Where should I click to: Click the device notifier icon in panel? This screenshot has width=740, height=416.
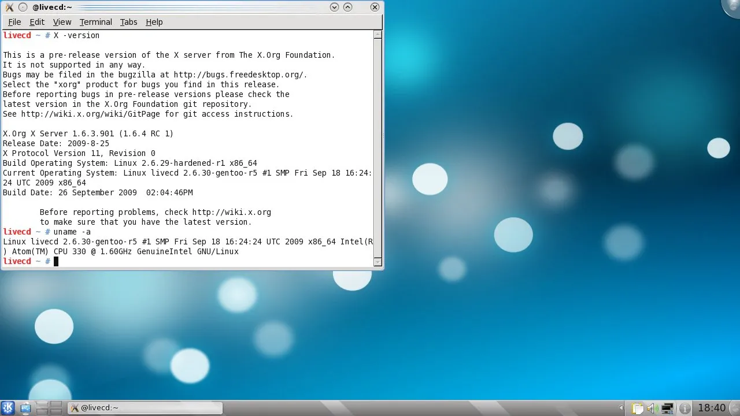point(25,408)
